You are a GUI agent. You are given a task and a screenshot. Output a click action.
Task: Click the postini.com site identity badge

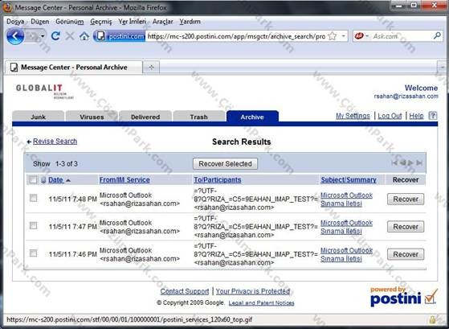click(120, 36)
